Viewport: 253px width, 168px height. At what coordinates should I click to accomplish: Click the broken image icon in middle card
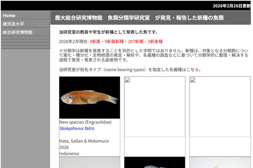pos(127,80)
